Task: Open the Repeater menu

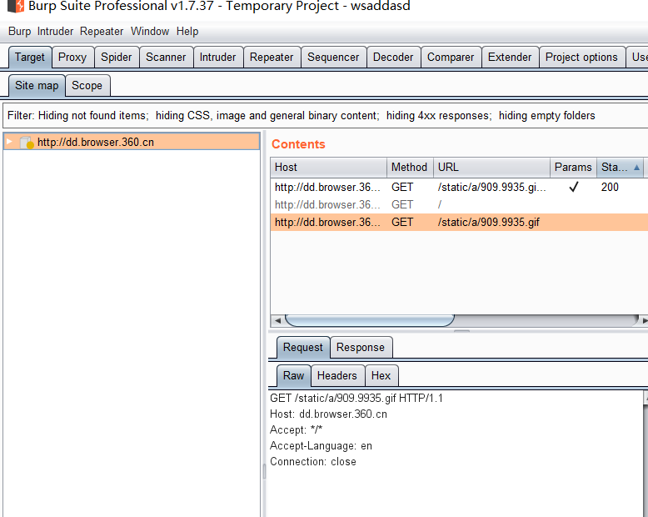Action: pyautogui.click(x=102, y=32)
